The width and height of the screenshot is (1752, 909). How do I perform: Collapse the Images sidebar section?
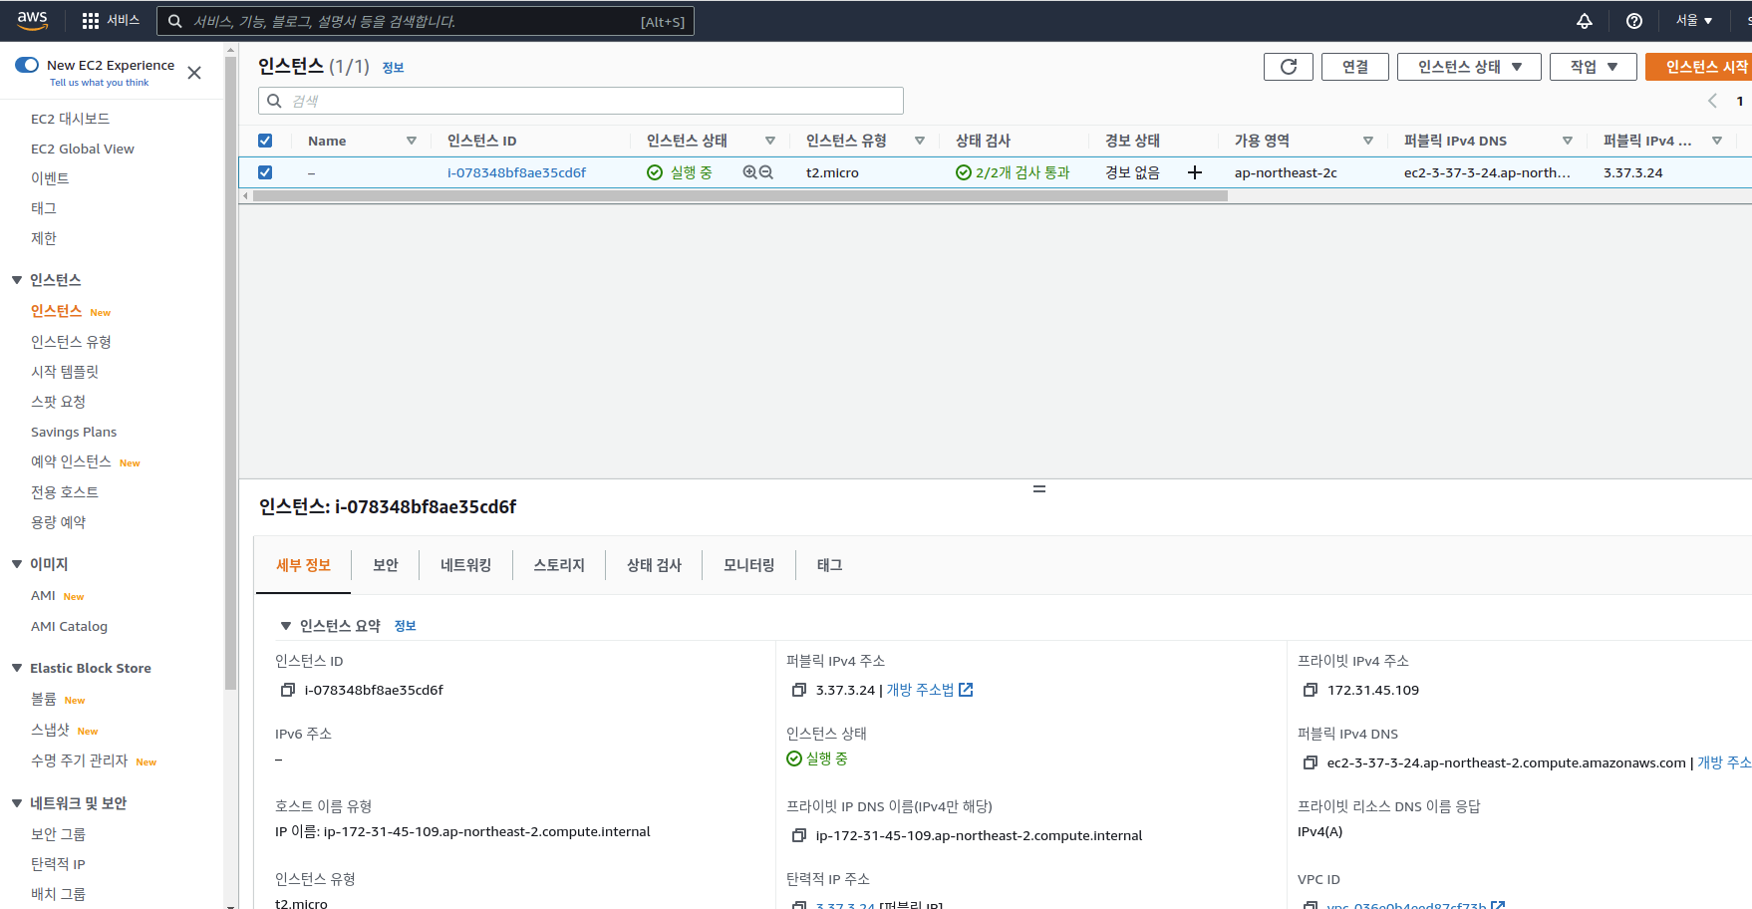(x=17, y=564)
